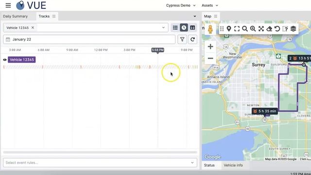The image size is (311, 175).
Task: Open the Cypress Demo dropdown
Action: pyautogui.click(x=181, y=5)
